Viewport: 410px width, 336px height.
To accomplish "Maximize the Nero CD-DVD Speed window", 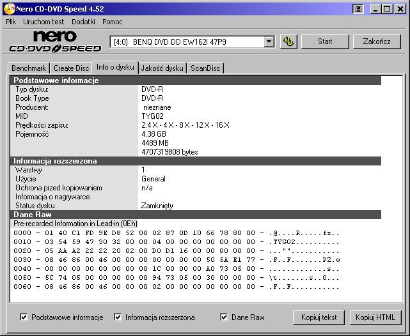I will pos(387,9).
